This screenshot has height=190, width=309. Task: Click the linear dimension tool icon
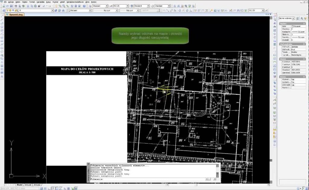click(x=164, y=10)
